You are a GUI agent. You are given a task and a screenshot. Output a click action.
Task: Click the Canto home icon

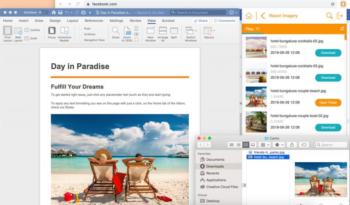[249, 16]
